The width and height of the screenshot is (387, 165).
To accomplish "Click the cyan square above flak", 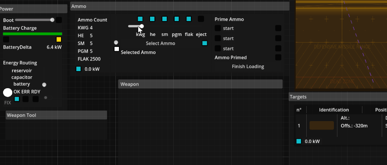I will [189, 19].
